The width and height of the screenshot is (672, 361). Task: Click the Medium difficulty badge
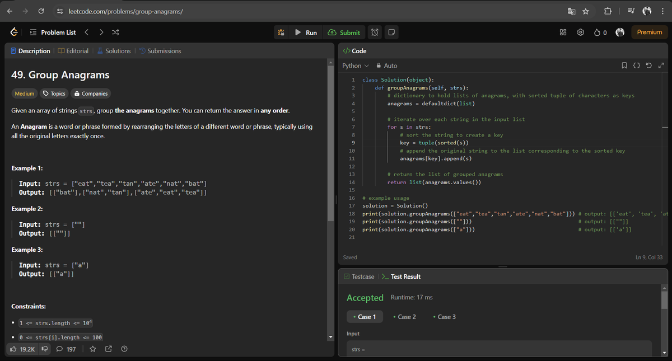[25, 93]
